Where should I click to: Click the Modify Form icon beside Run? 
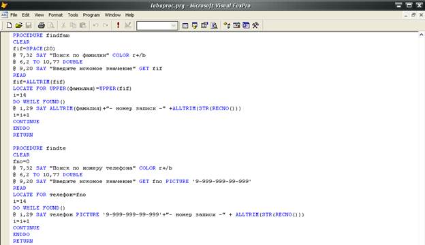click(128, 25)
